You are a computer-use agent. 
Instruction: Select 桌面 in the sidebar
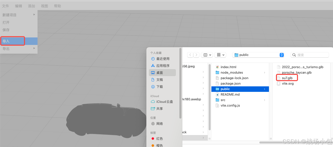coord(162,73)
